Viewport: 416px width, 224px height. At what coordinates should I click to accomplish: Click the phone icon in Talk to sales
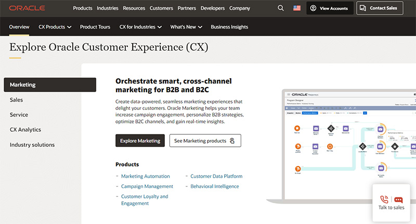click(384, 200)
